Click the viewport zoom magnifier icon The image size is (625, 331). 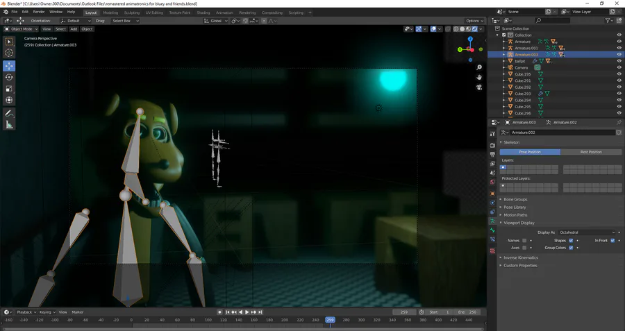click(479, 68)
